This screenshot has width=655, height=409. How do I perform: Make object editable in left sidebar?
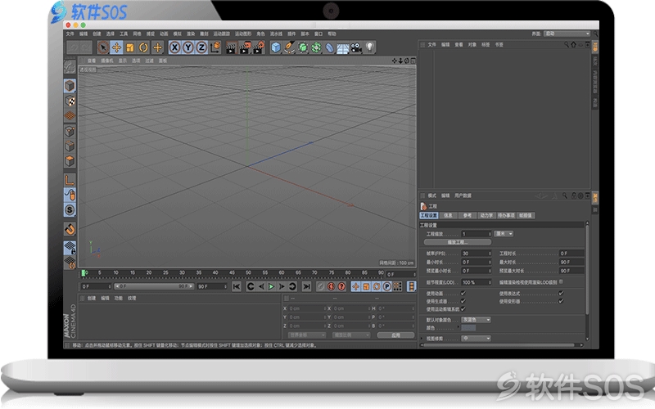tap(70, 66)
